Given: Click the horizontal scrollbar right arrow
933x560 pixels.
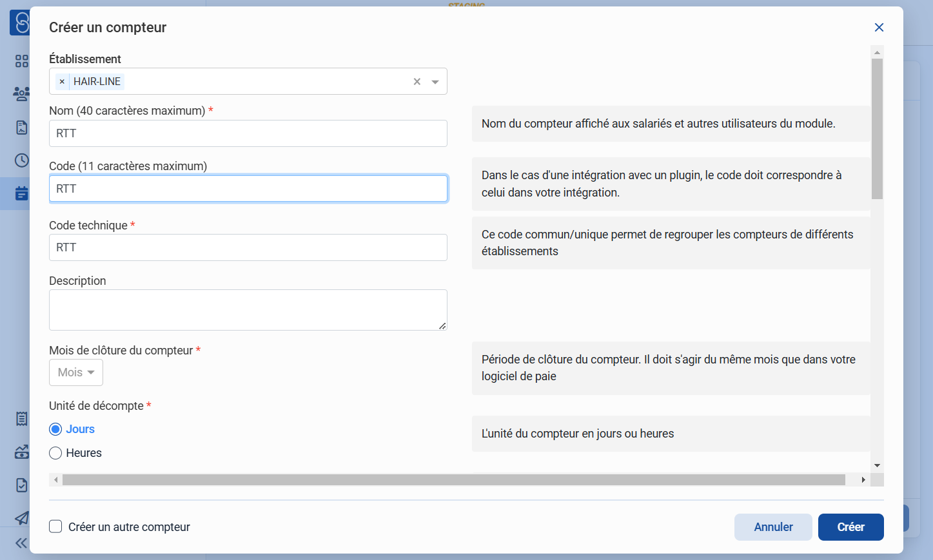Looking at the screenshot, I should tap(863, 479).
